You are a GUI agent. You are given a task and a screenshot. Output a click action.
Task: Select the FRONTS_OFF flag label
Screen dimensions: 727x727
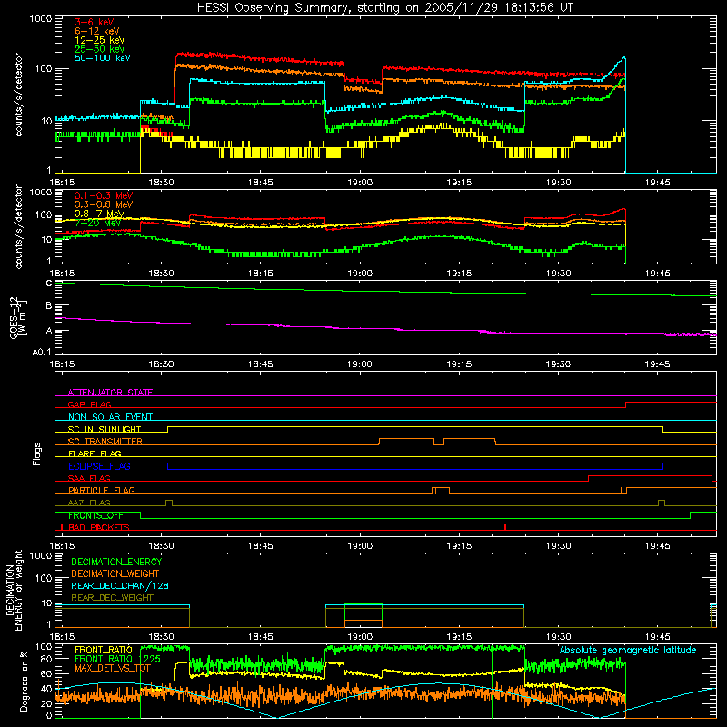[95, 515]
